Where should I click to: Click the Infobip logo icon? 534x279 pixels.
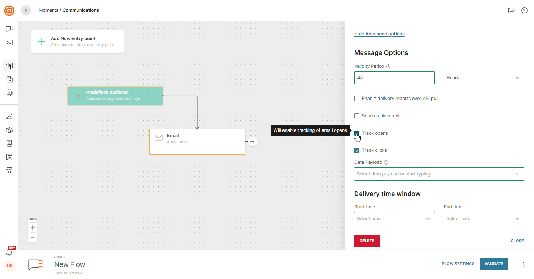point(9,11)
